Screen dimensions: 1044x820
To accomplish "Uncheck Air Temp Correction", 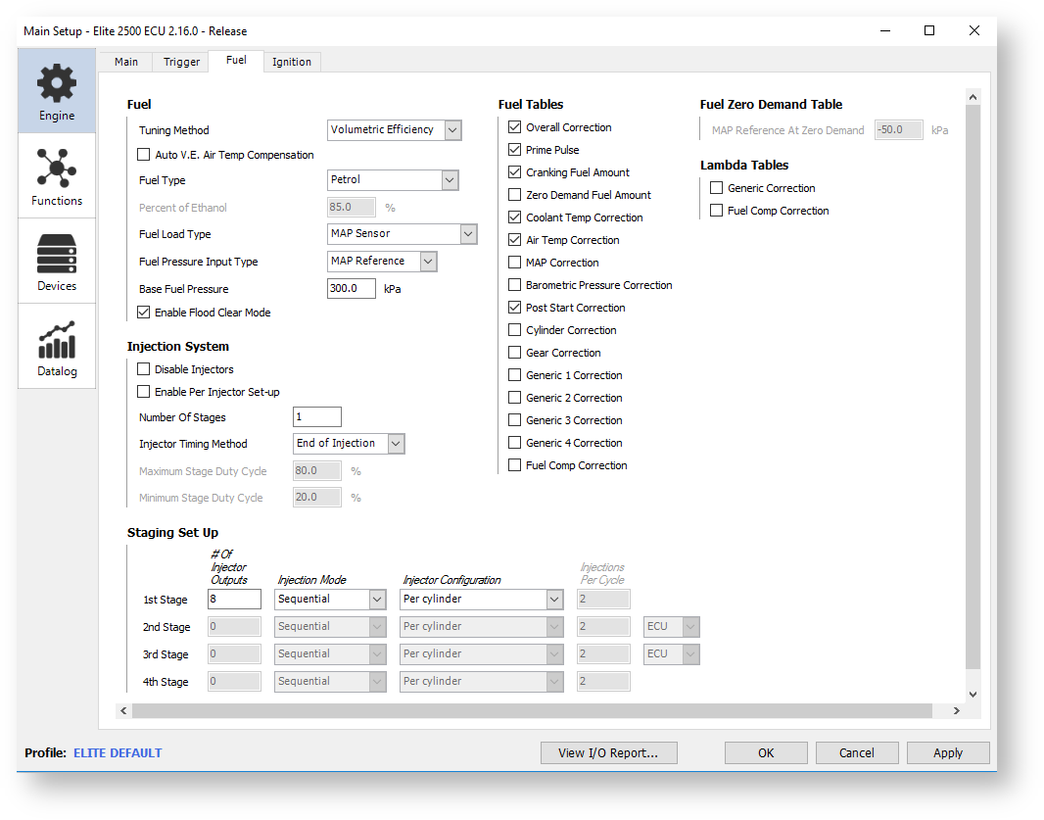I will 515,240.
